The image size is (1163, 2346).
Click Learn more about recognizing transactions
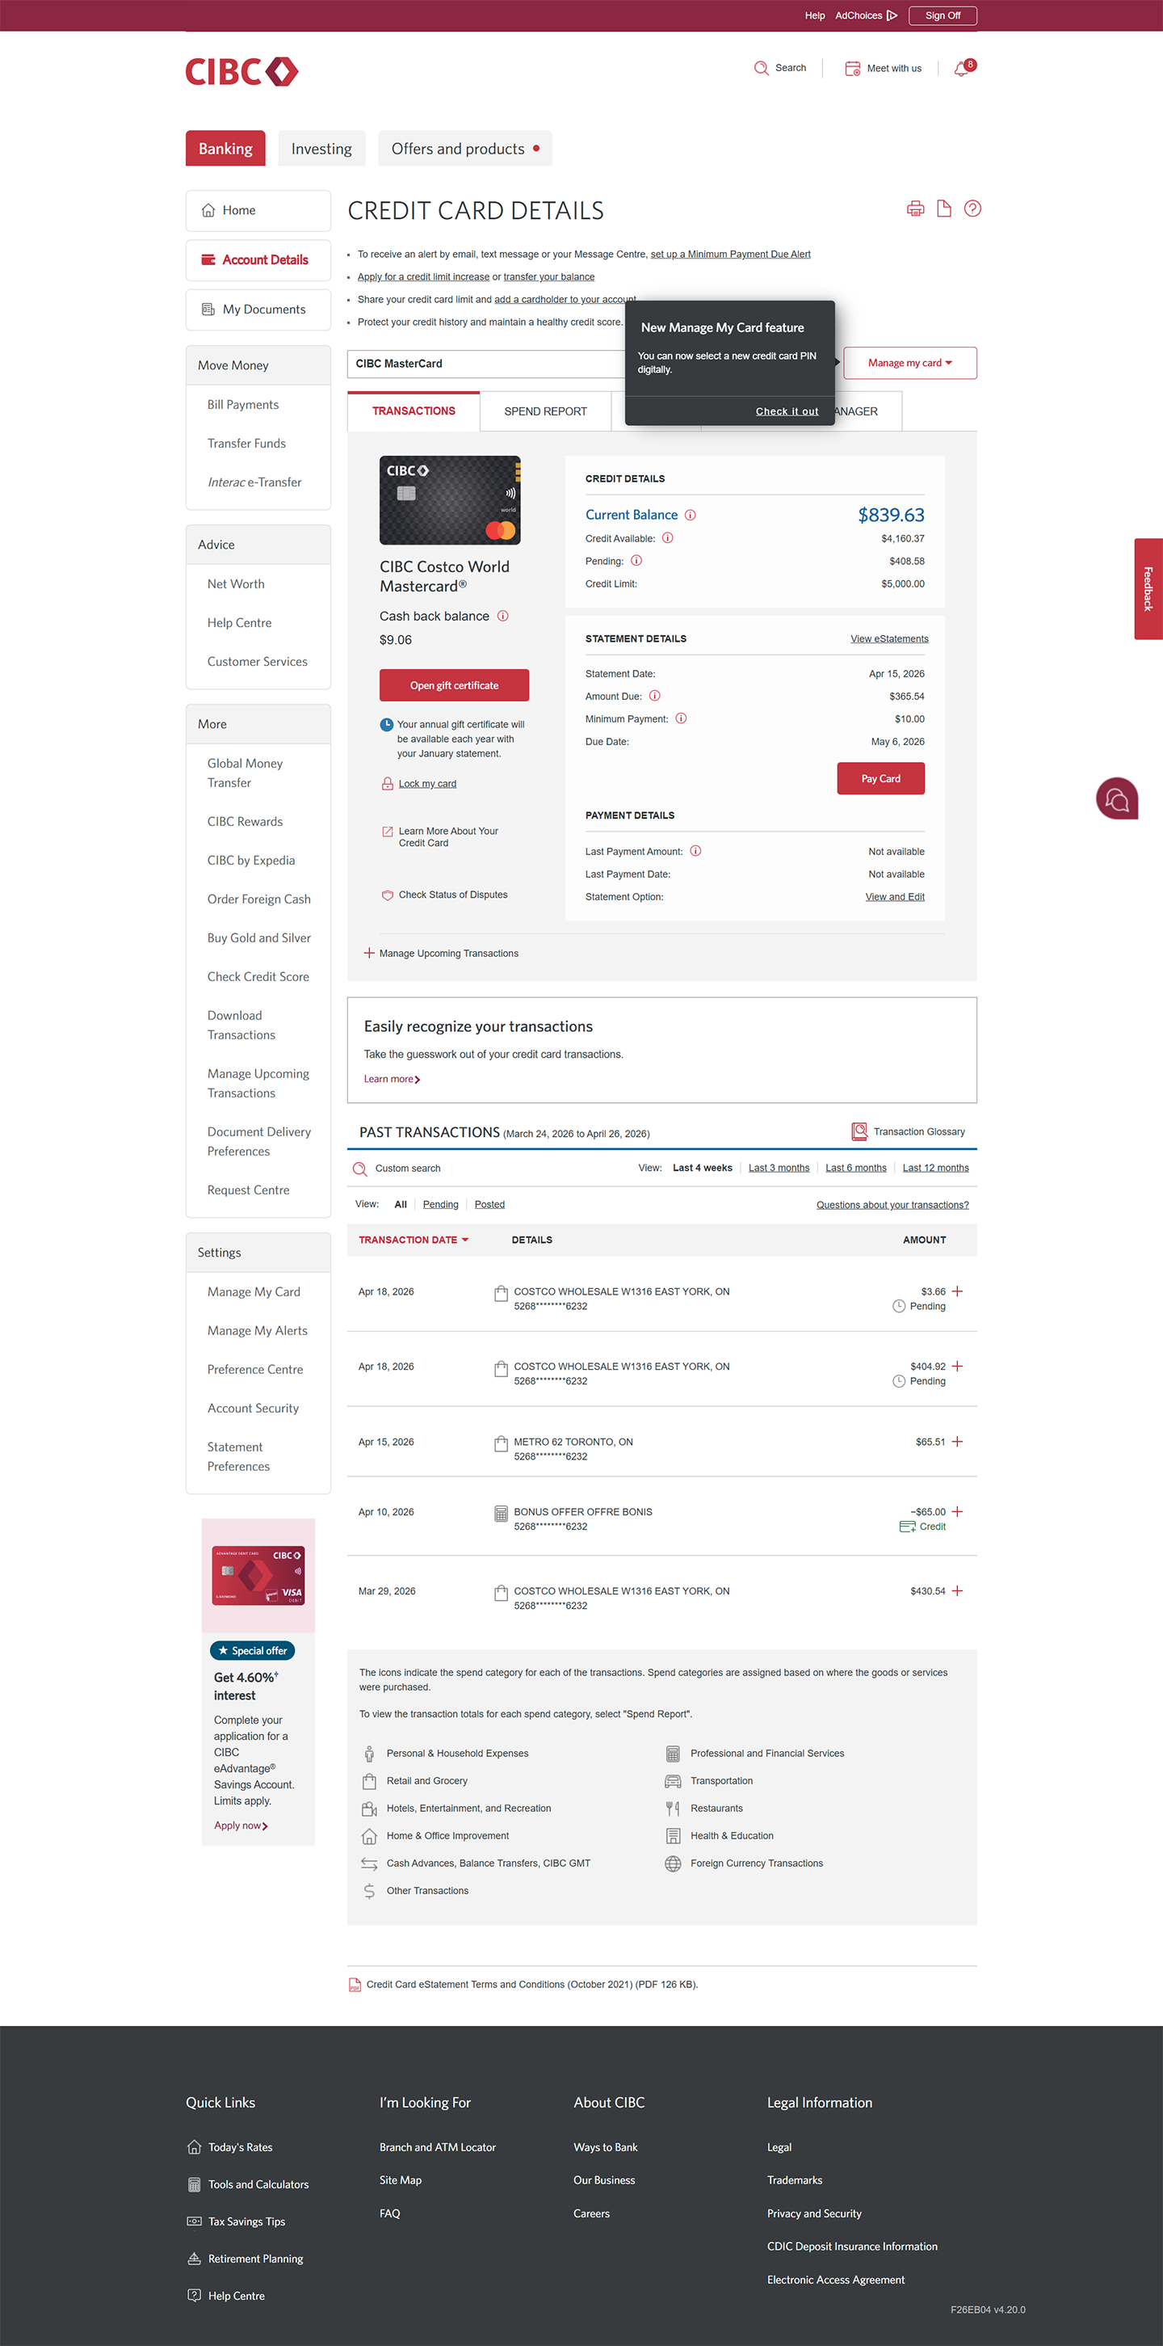(x=393, y=1079)
